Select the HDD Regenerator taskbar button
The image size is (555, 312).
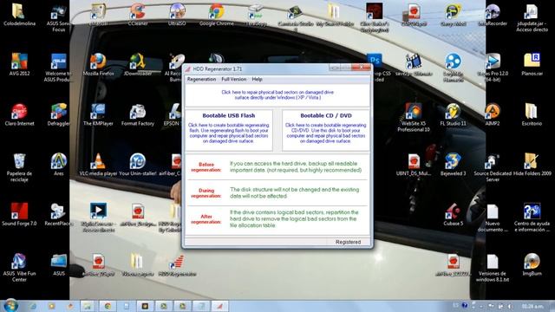[219, 306]
